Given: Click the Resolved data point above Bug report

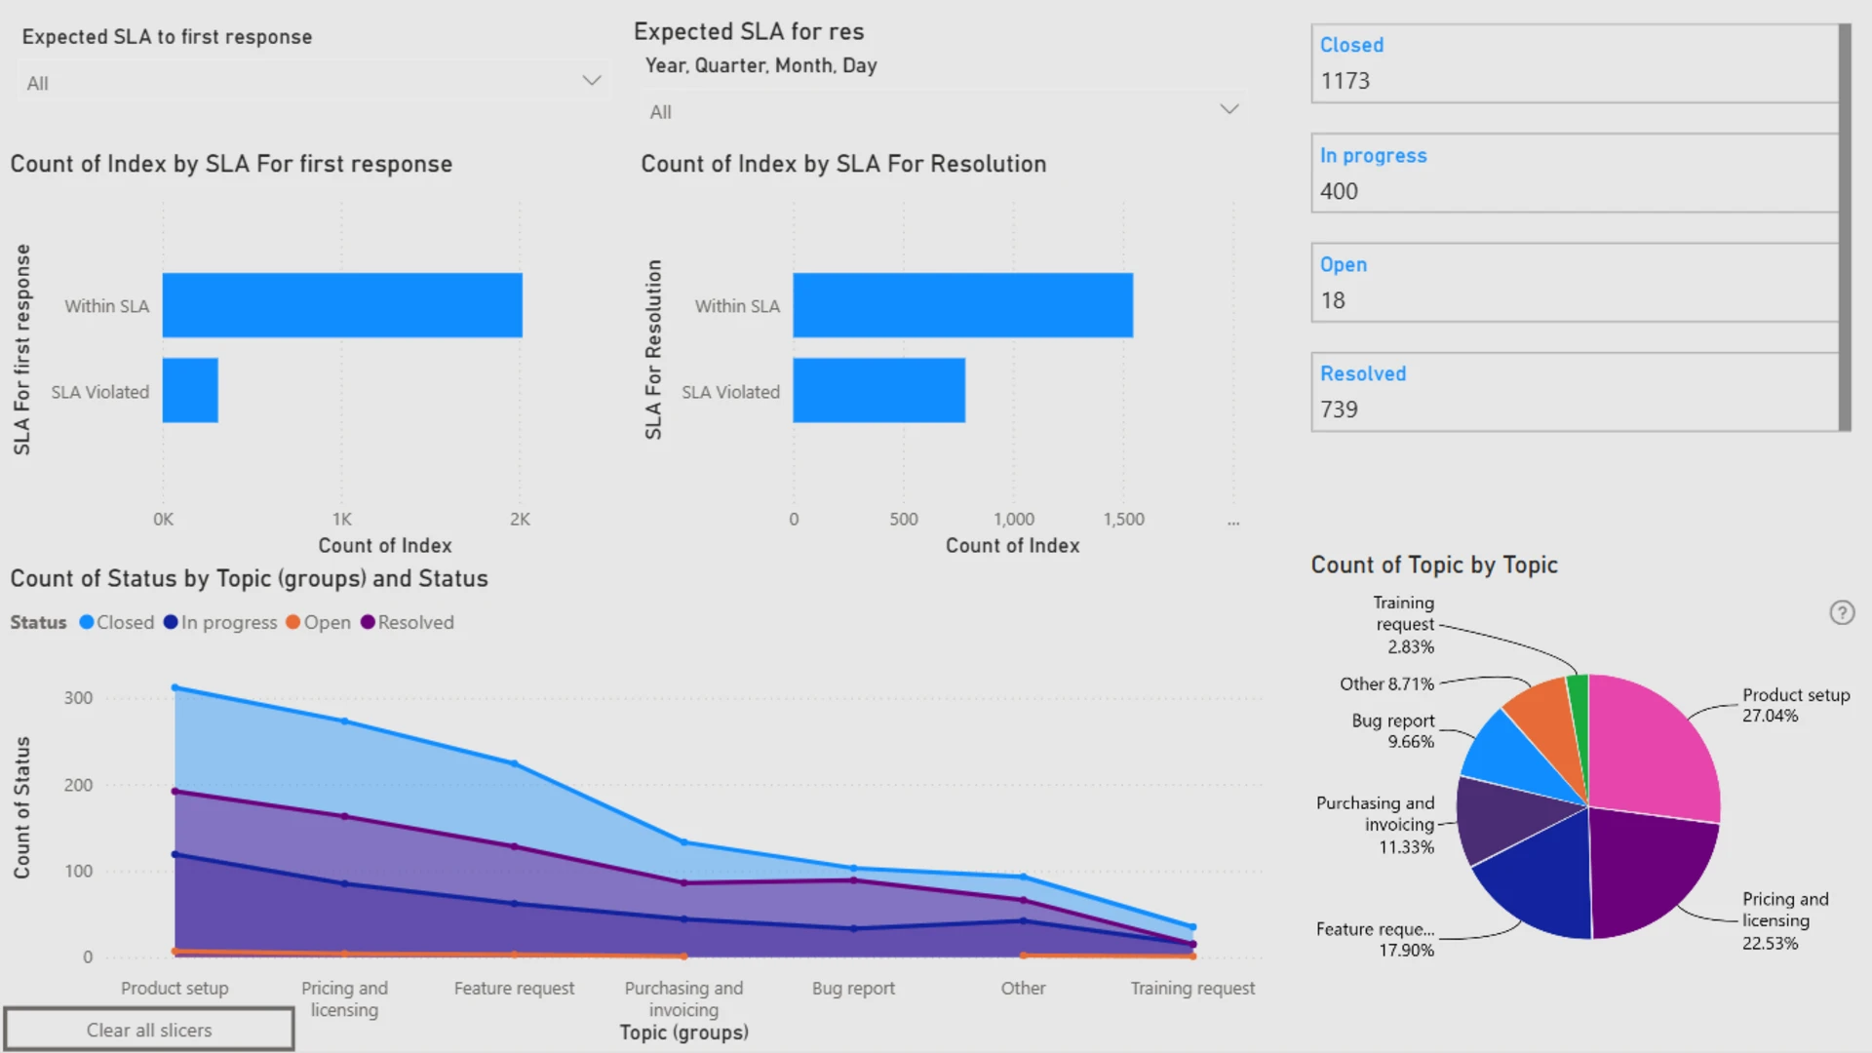Looking at the screenshot, I should 853,879.
